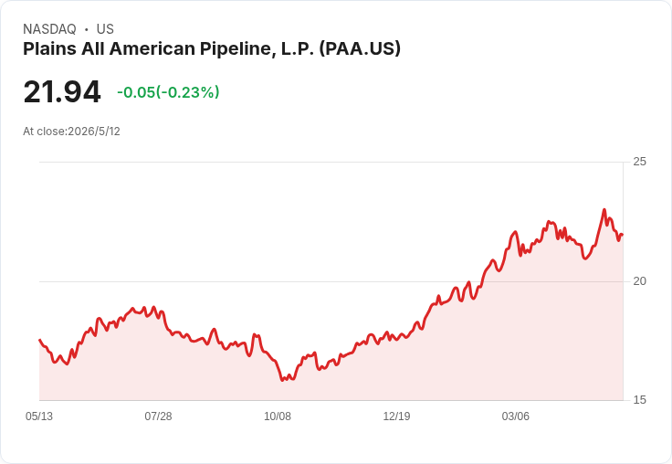
Task: Click the 20 y-axis price label
Action: coord(639,281)
